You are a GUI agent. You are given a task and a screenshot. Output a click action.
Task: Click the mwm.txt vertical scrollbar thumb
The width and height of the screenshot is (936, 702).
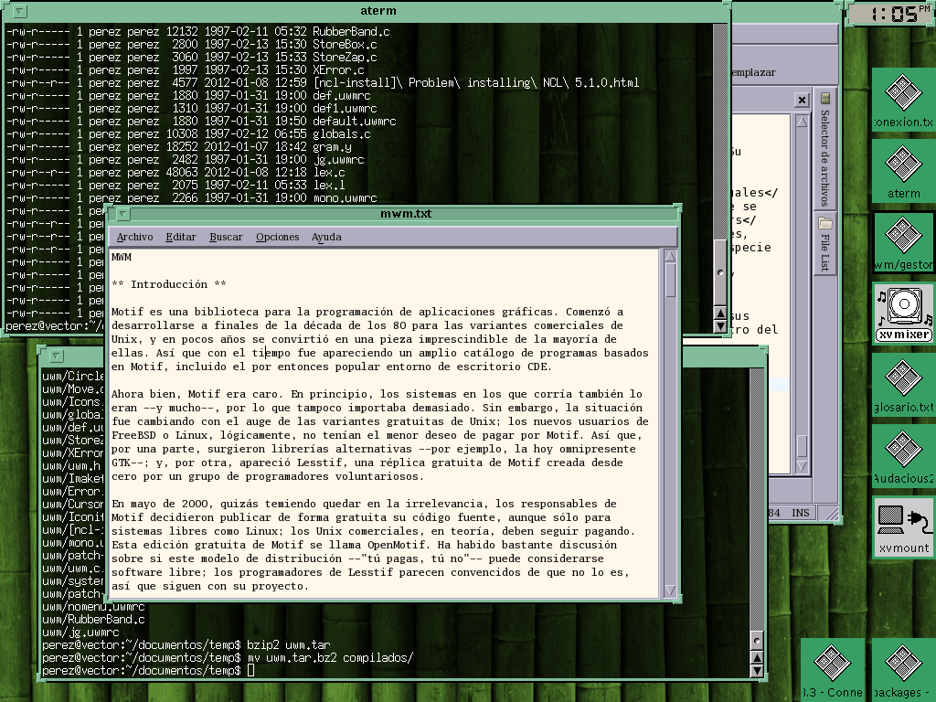click(x=670, y=280)
